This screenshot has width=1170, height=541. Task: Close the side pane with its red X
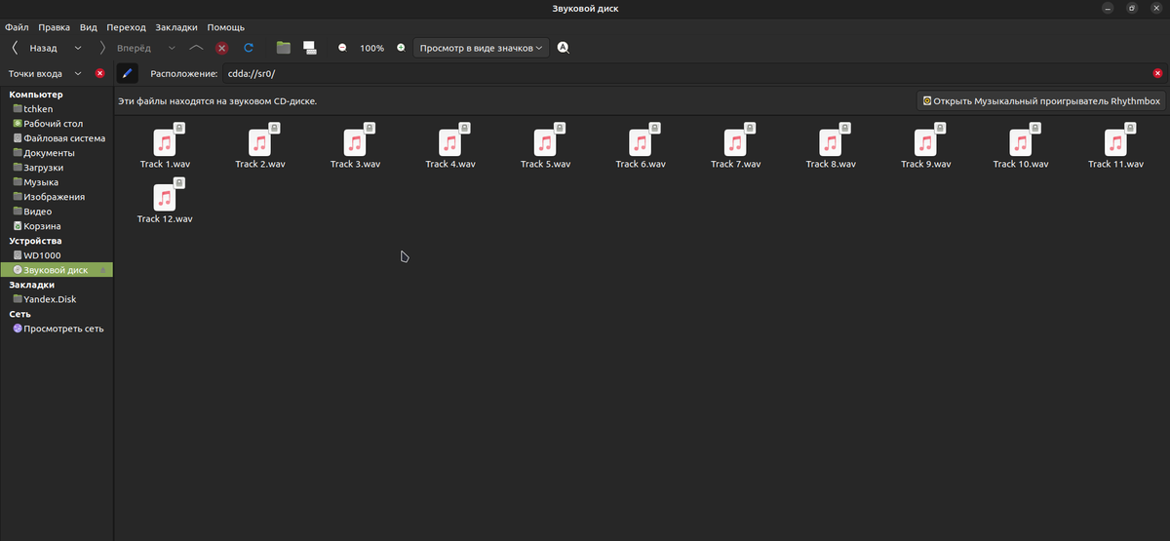pyautogui.click(x=99, y=73)
